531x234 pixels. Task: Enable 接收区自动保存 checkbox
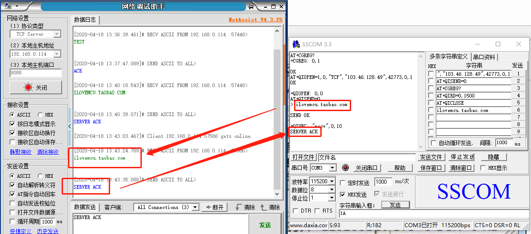13,142
